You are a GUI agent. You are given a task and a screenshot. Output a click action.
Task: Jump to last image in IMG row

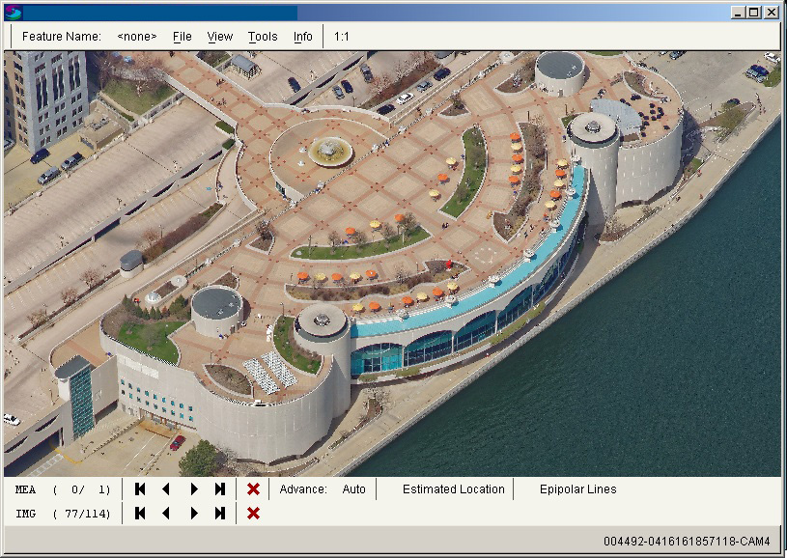(220, 514)
